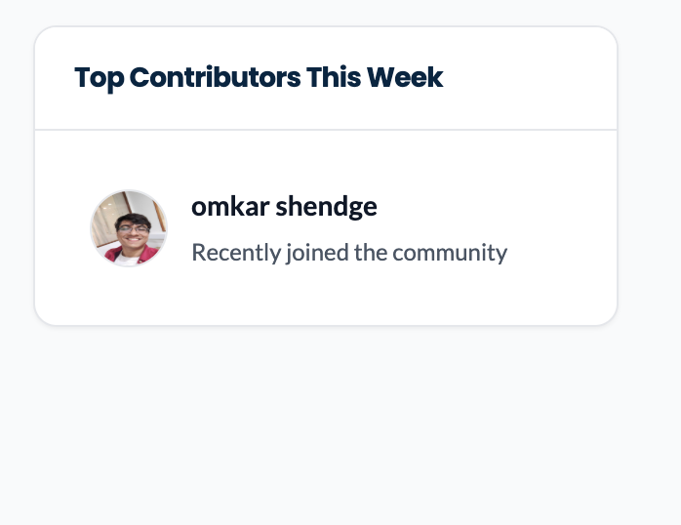Click omkar shendge's profile avatar
The height and width of the screenshot is (525, 681).
tap(129, 228)
